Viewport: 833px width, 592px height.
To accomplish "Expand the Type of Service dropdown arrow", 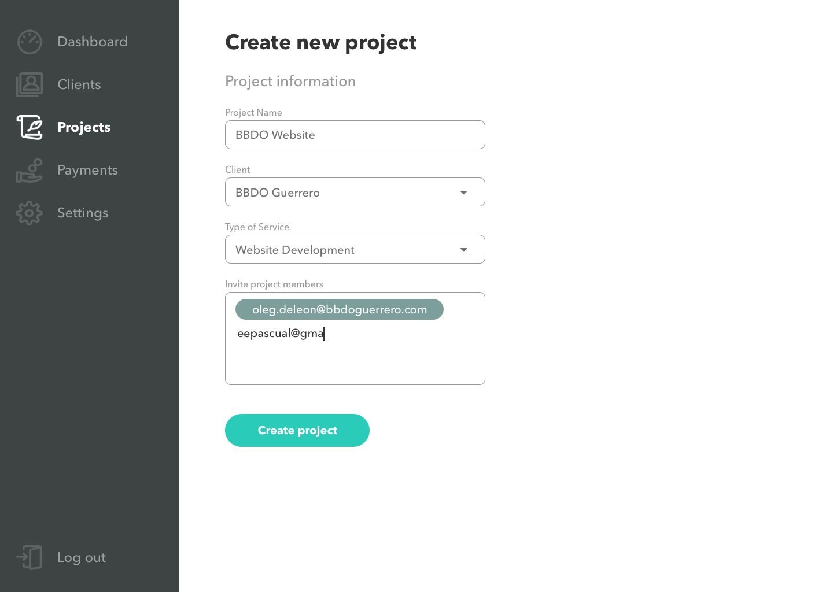I will click(x=463, y=250).
